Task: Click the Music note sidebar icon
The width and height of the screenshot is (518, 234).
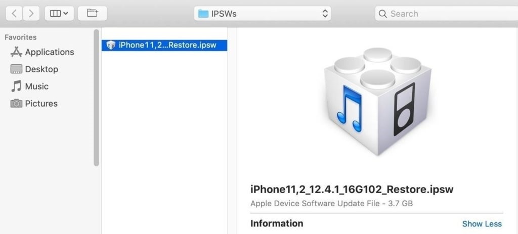Action: coord(16,86)
